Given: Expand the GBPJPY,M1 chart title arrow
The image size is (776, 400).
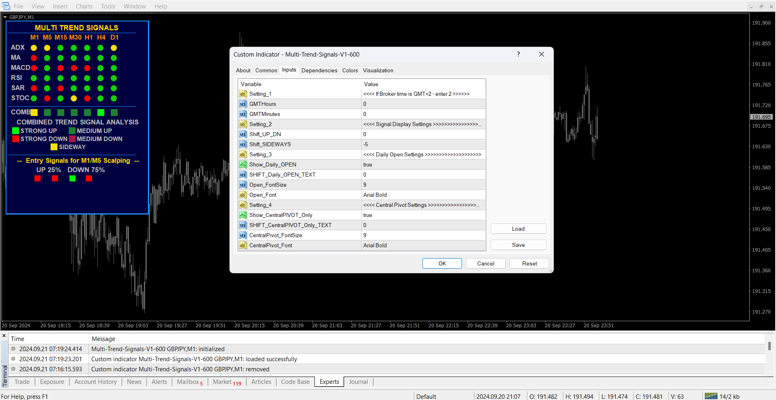Looking at the screenshot, I should tap(5, 17).
